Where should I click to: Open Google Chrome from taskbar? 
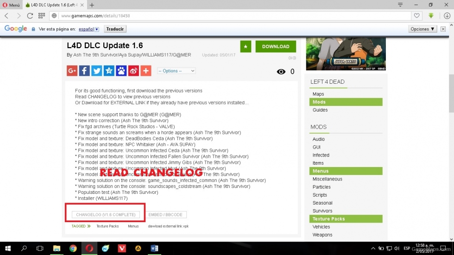pyautogui.click(x=73, y=249)
